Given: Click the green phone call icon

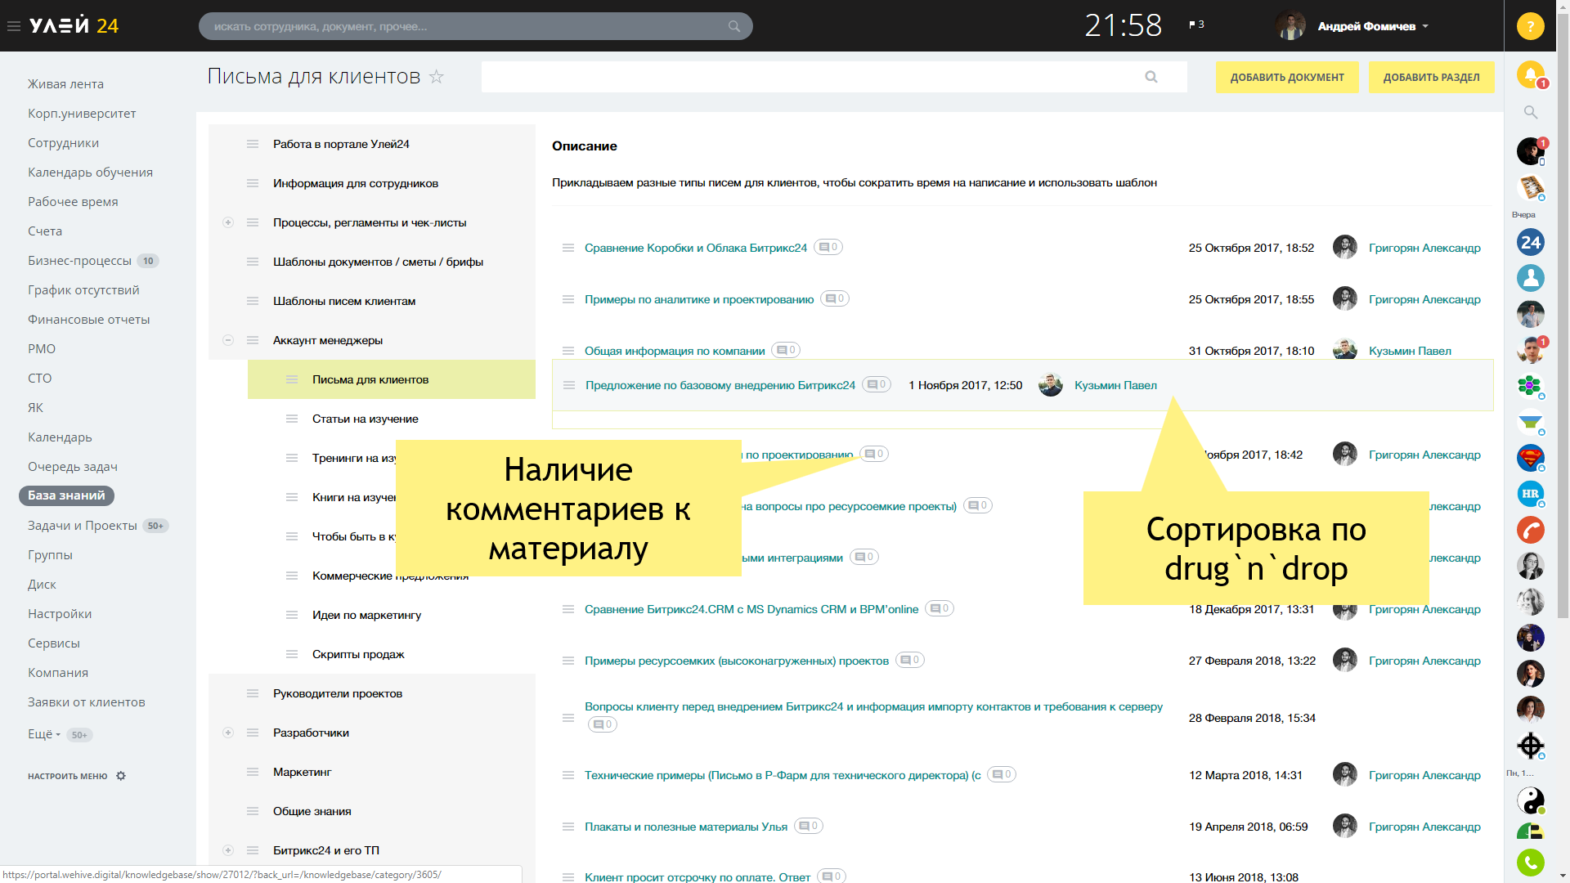Looking at the screenshot, I should point(1530,863).
